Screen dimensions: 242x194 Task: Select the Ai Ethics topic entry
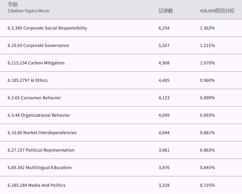[x=28, y=80]
